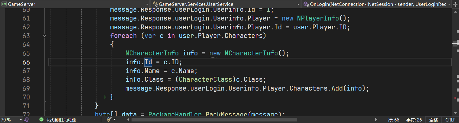This screenshot has width=459, height=123.
Task: Open the 79 % zoom level dropdown
Action: pos(21,120)
